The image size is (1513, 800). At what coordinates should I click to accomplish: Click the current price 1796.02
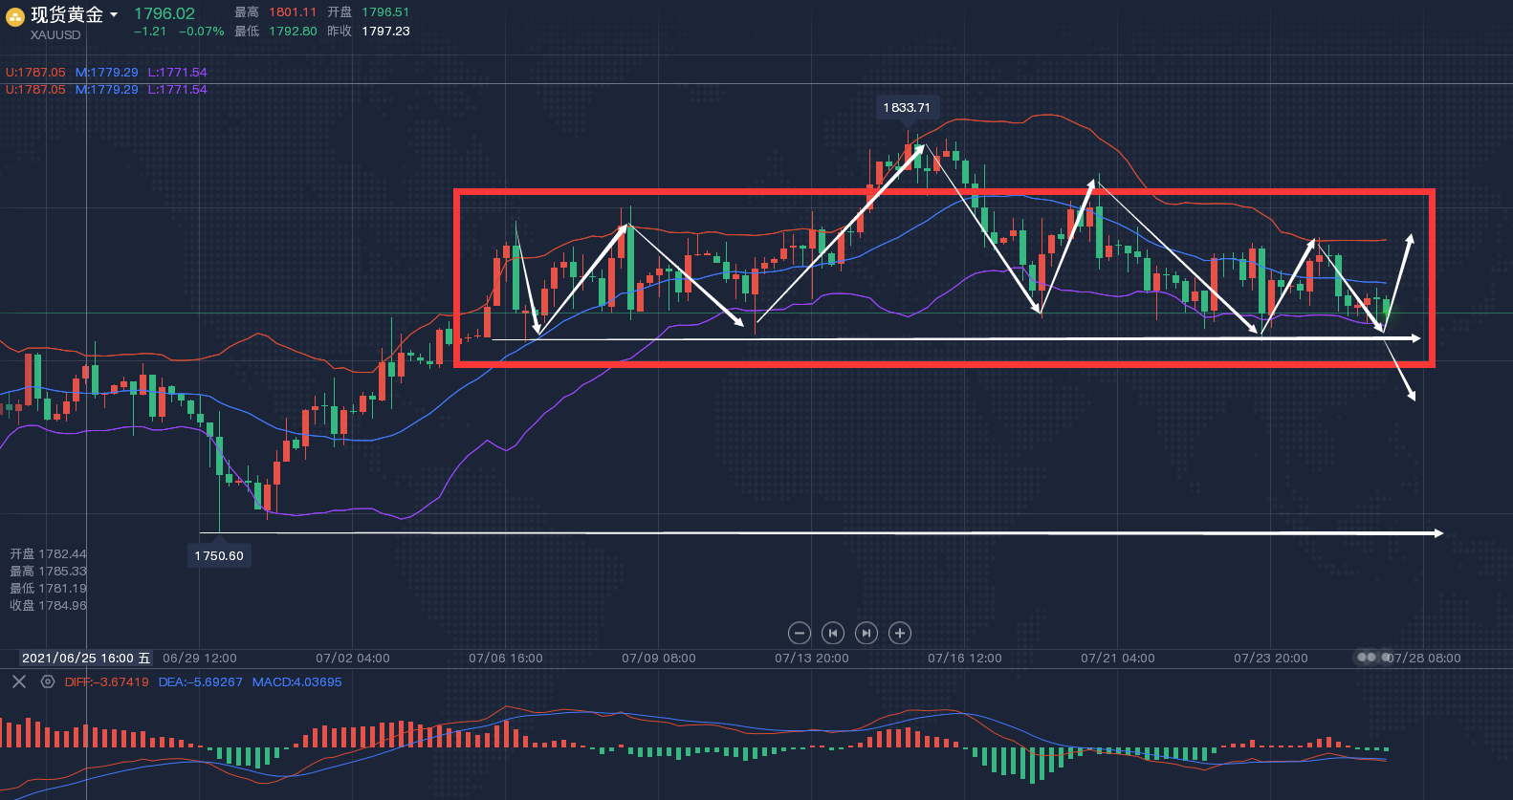[164, 13]
